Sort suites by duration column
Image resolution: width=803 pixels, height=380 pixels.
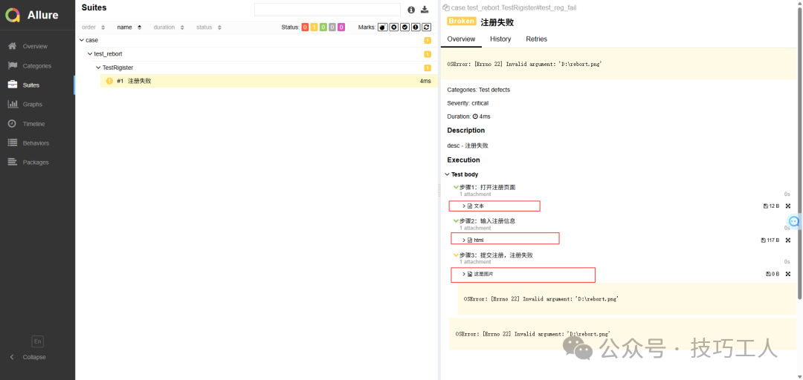169,27
